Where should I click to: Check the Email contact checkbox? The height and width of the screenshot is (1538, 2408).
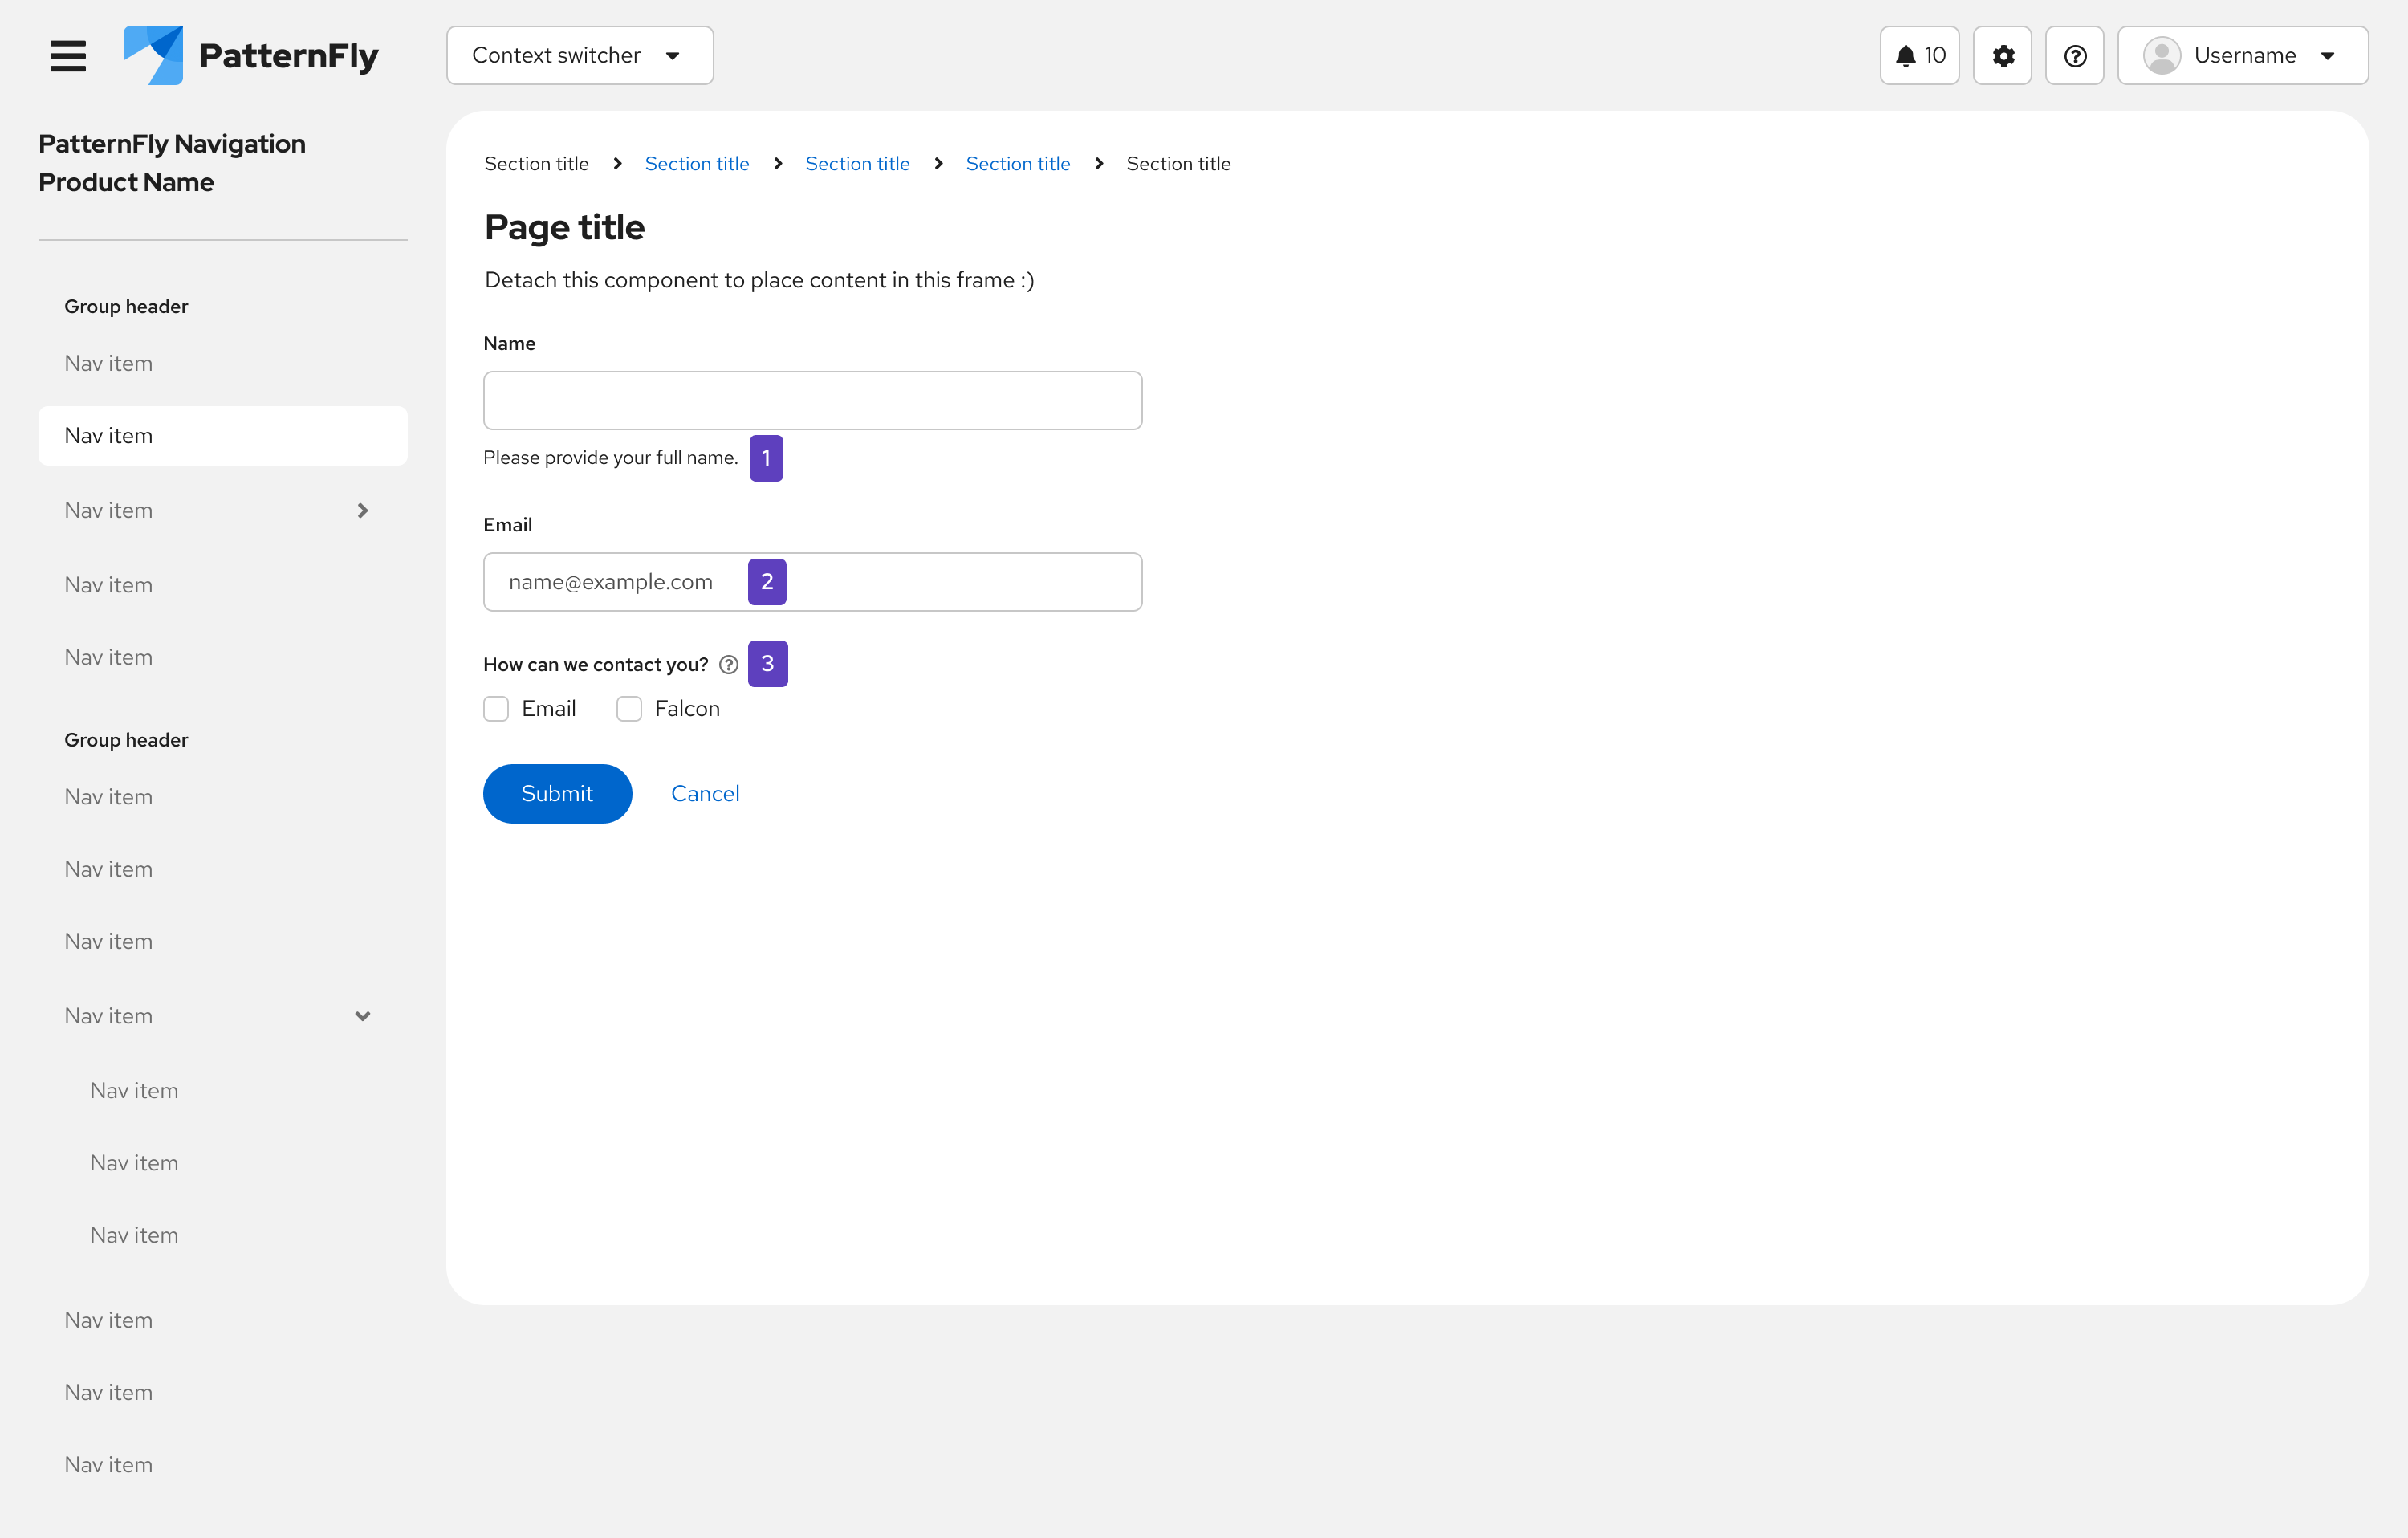[496, 709]
